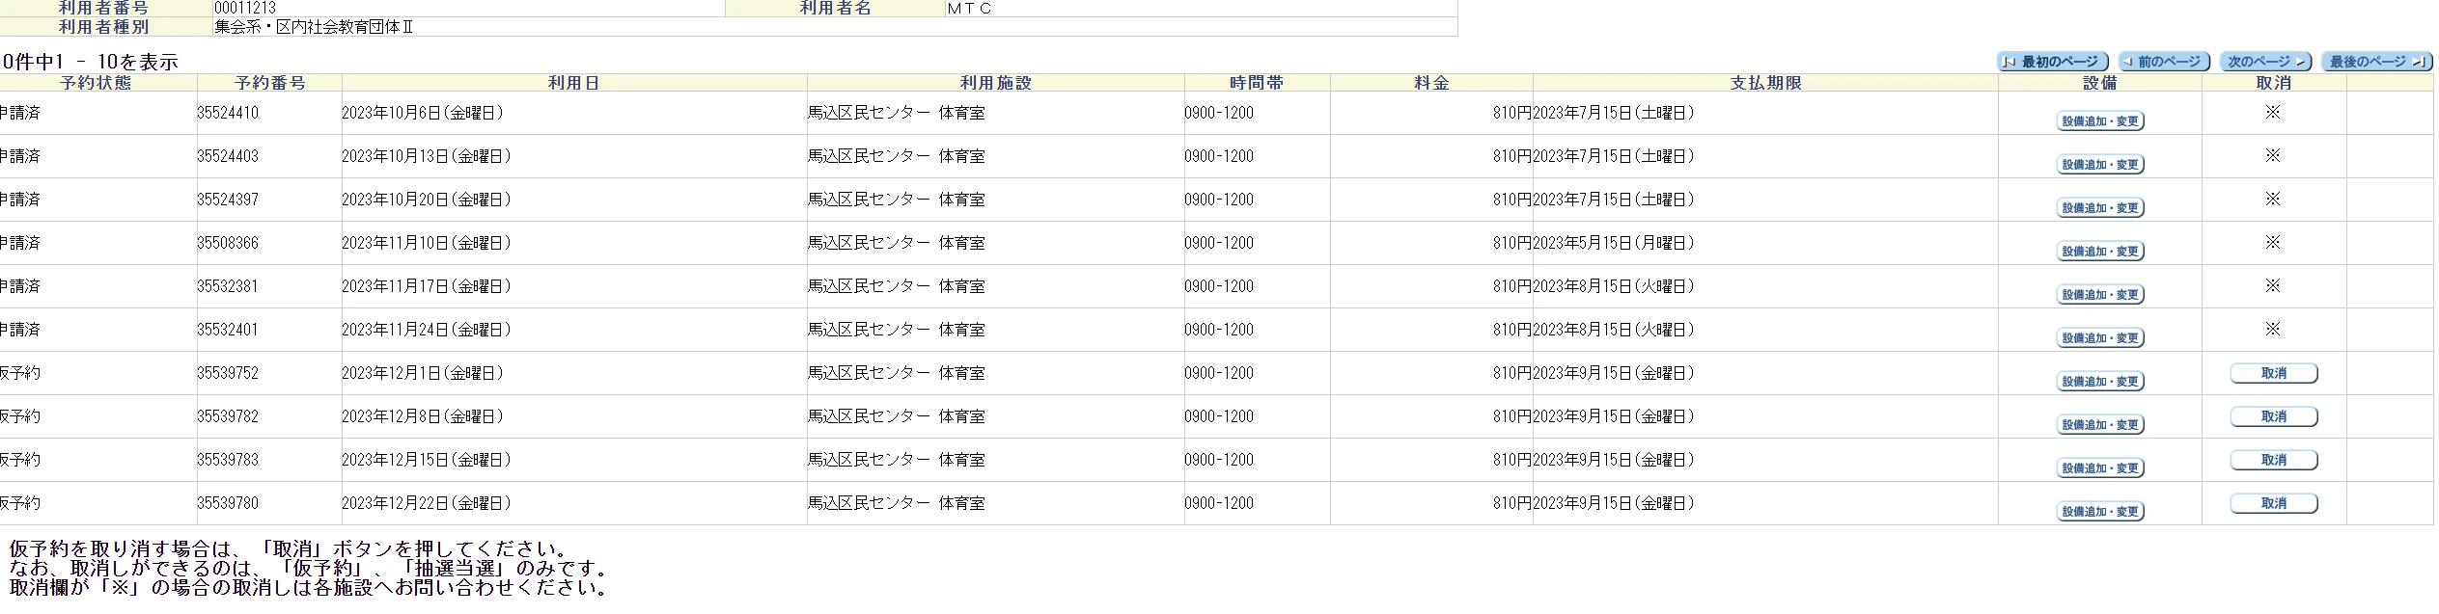Viewport: 2439px width, 614px height.
Task: Jump to last page (最後のページ)
Action: point(2375,62)
